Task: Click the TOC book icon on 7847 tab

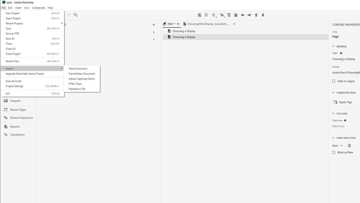Action: coord(164,24)
